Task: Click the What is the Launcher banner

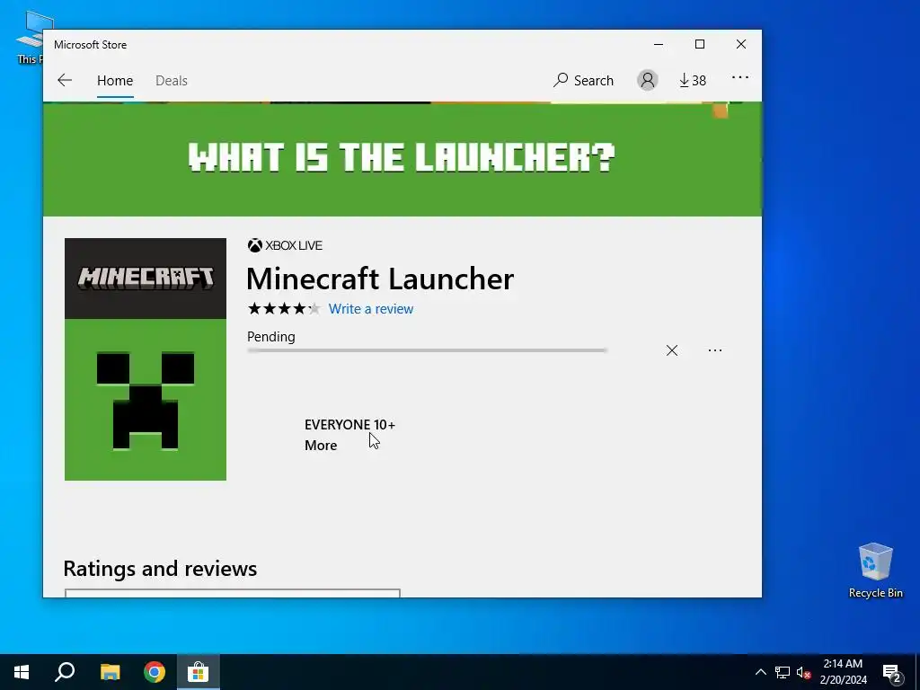Action: coord(402,159)
